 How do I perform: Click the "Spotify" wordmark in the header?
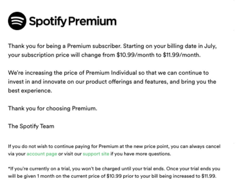tap(48, 22)
